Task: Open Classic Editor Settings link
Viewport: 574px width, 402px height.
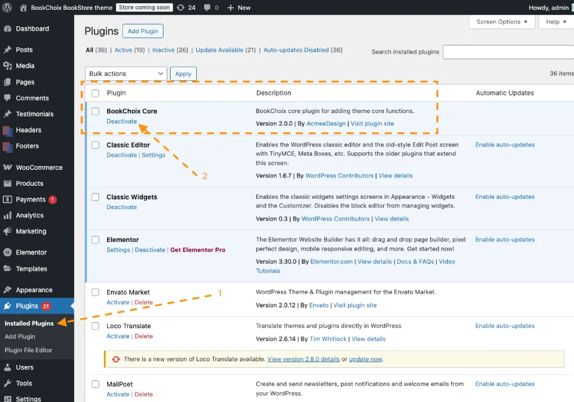Action: tap(154, 155)
